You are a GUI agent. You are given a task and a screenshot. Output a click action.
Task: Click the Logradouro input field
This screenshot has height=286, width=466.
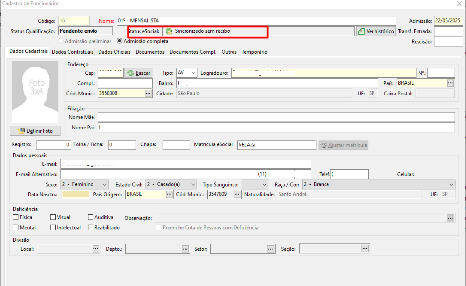click(x=324, y=73)
